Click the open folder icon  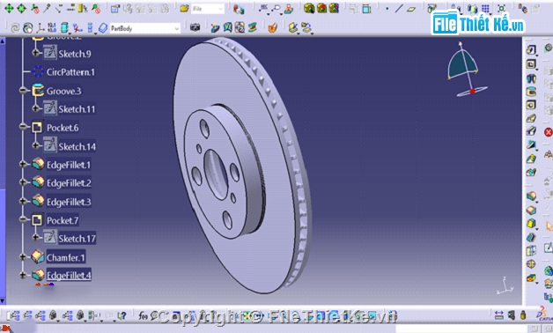[184, 9]
